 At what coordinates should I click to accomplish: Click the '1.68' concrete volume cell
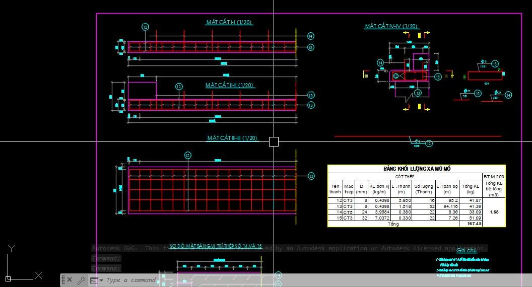pyautogui.click(x=494, y=212)
